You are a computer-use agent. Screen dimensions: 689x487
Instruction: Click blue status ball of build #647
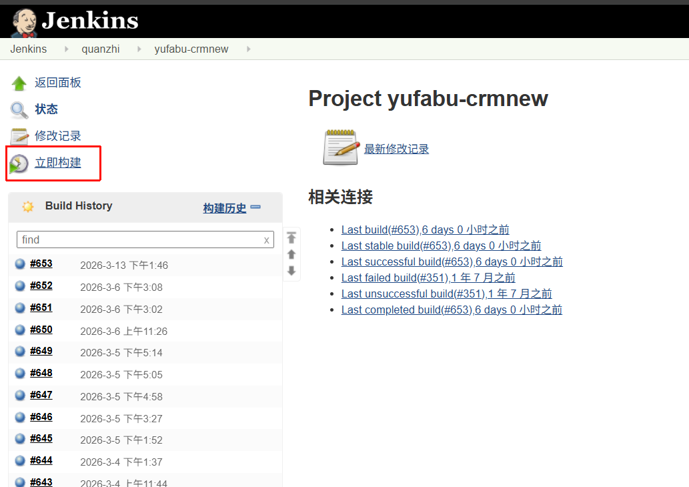20,395
